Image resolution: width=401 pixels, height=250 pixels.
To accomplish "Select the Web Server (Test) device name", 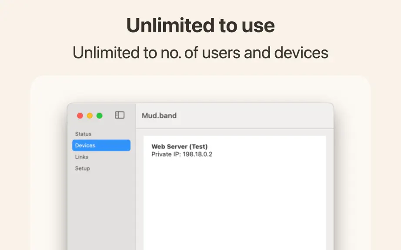I will click(x=180, y=146).
